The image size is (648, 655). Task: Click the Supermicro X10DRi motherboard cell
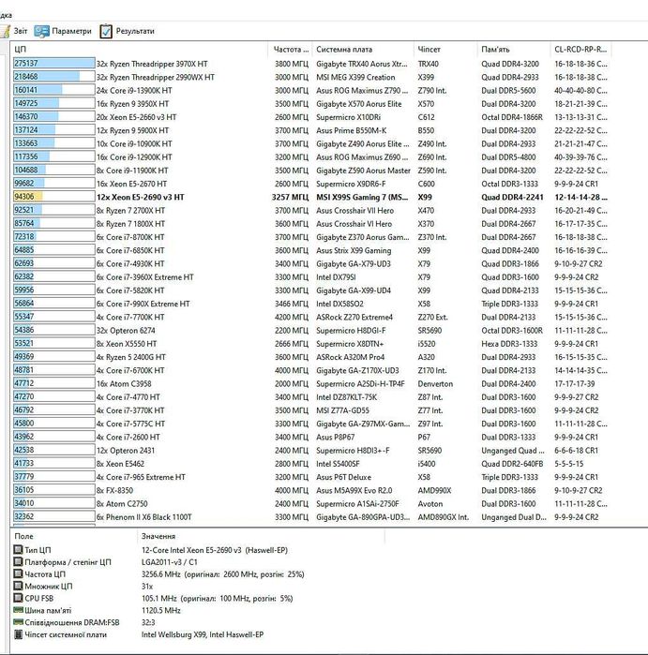click(348, 117)
